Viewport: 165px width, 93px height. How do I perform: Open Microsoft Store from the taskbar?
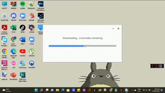pos(68,90)
